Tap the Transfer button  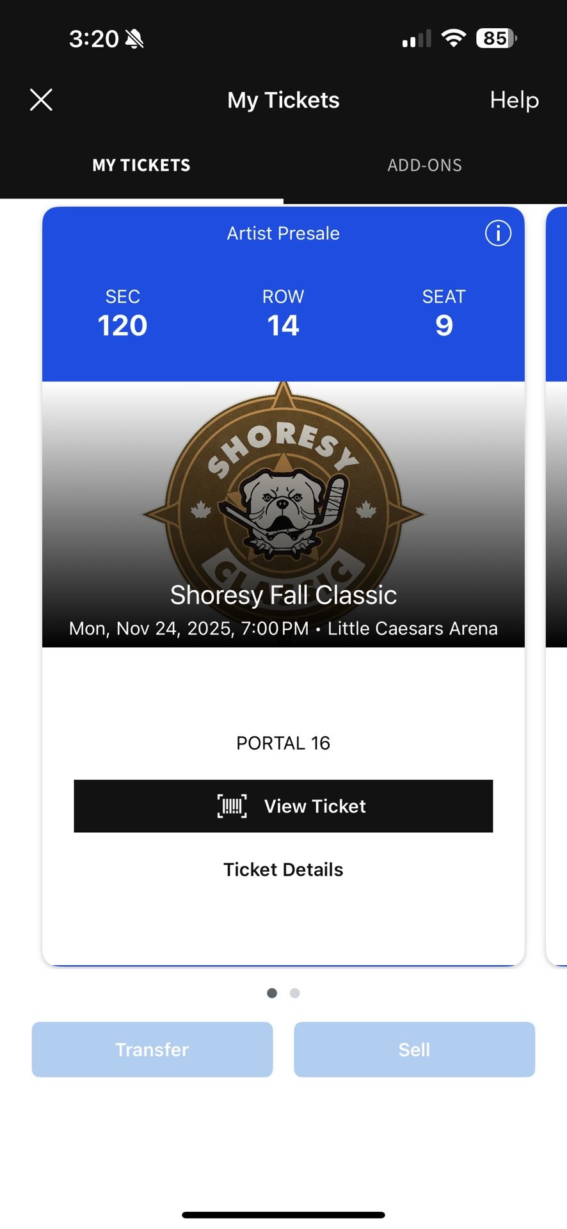(x=152, y=1049)
